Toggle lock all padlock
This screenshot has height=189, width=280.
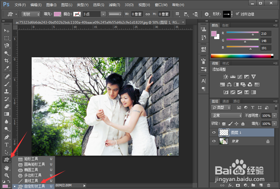pyautogui.click(x=243, y=123)
